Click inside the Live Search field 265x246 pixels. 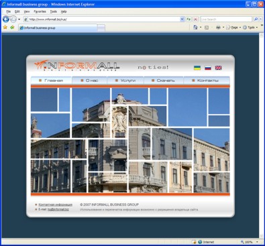[x=226, y=19]
